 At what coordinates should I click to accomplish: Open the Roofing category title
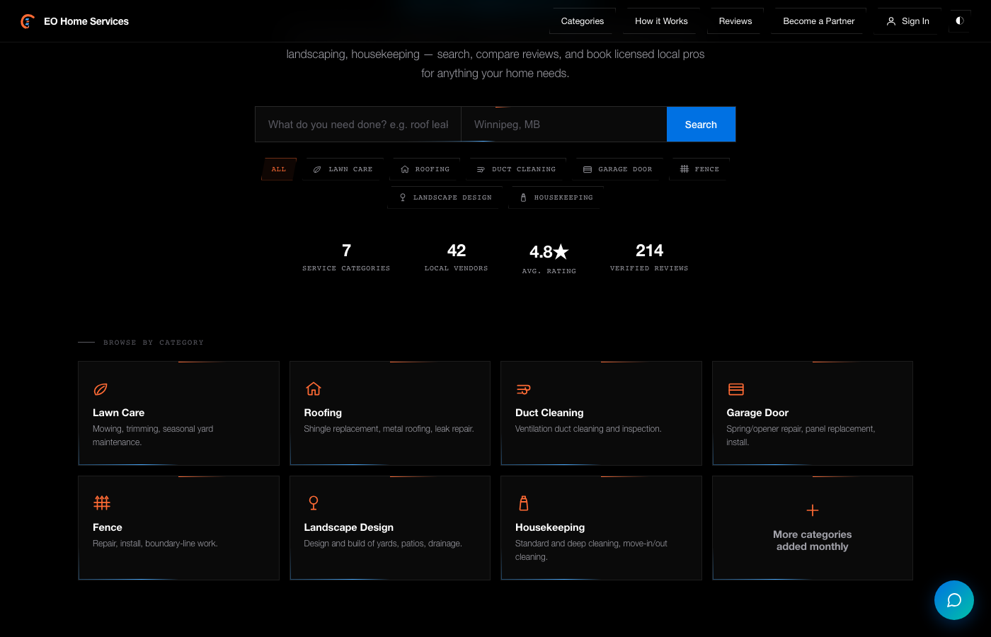tap(323, 413)
